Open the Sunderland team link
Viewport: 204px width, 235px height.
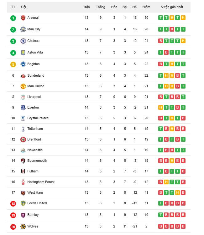(36, 76)
